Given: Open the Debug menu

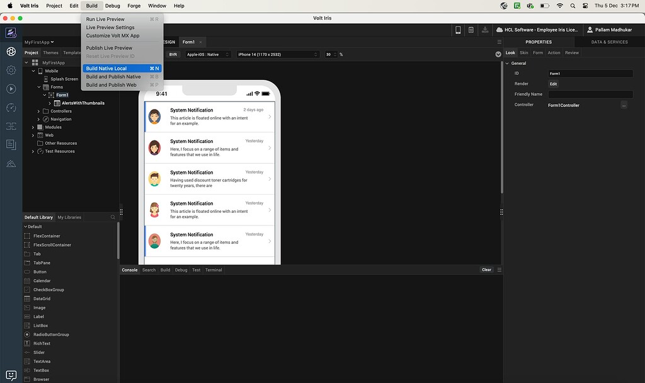Looking at the screenshot, I should [x=112, y=6].
